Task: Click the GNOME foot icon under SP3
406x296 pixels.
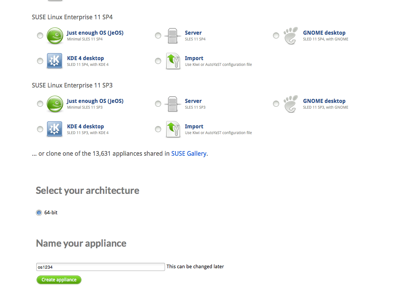Action: 291,104
